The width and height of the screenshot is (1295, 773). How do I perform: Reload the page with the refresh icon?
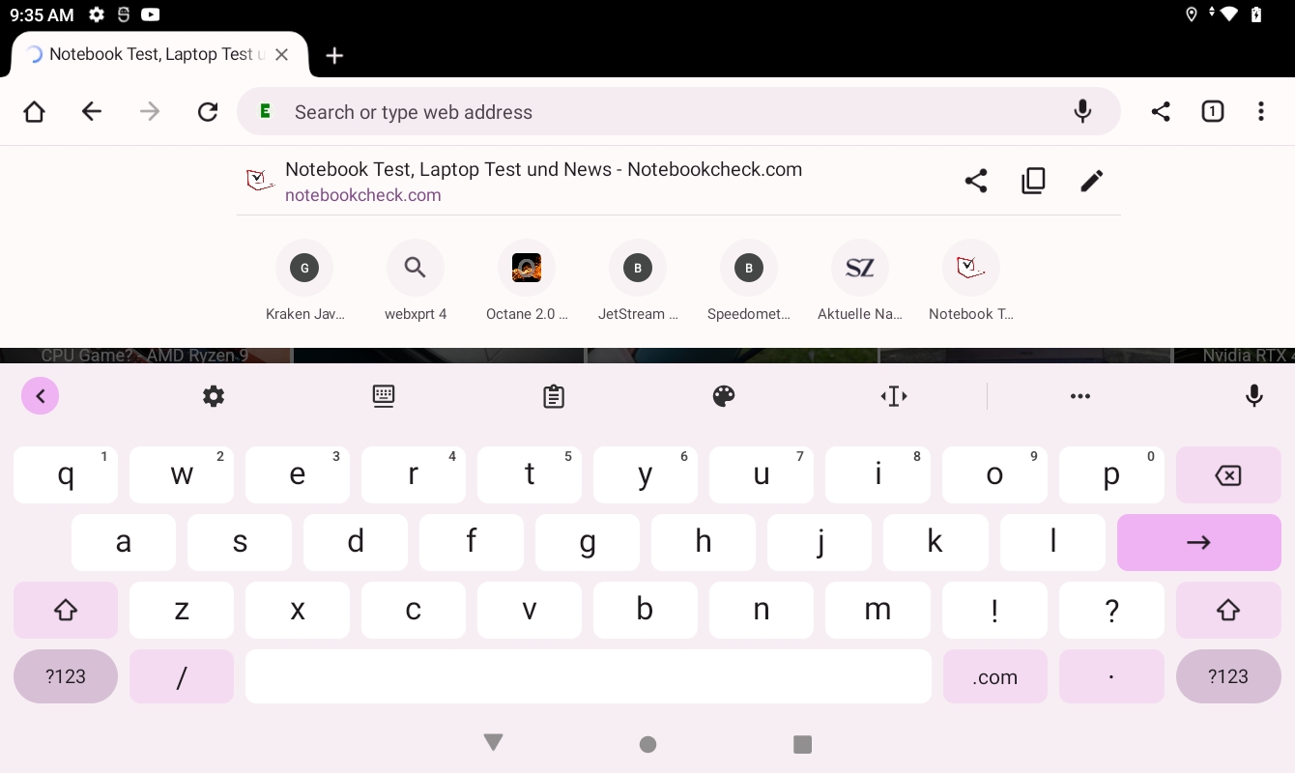click(208, 112)
